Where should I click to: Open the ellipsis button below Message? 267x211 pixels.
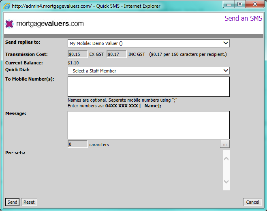tap(225, 144)
